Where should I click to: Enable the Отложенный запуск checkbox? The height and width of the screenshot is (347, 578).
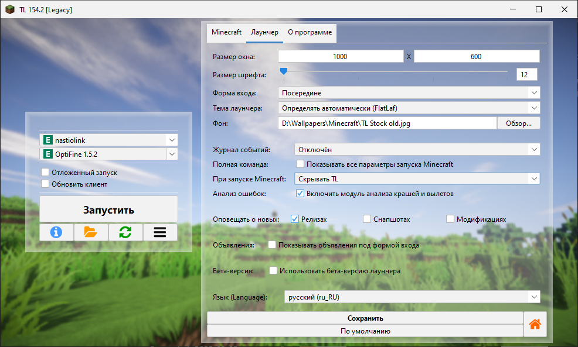pyautogui.click(x=45, y=172)
